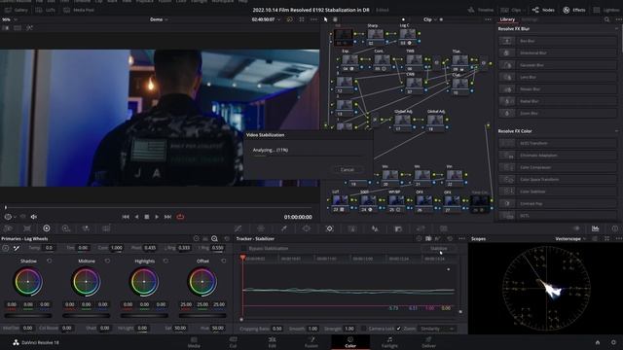
Task: Select node 01 in the node graph
Action: [x=343, y=37]
